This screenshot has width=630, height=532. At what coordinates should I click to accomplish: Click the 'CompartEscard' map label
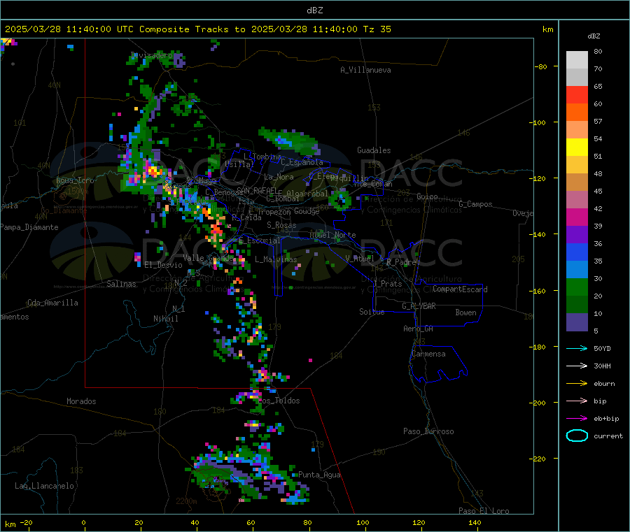460,289
